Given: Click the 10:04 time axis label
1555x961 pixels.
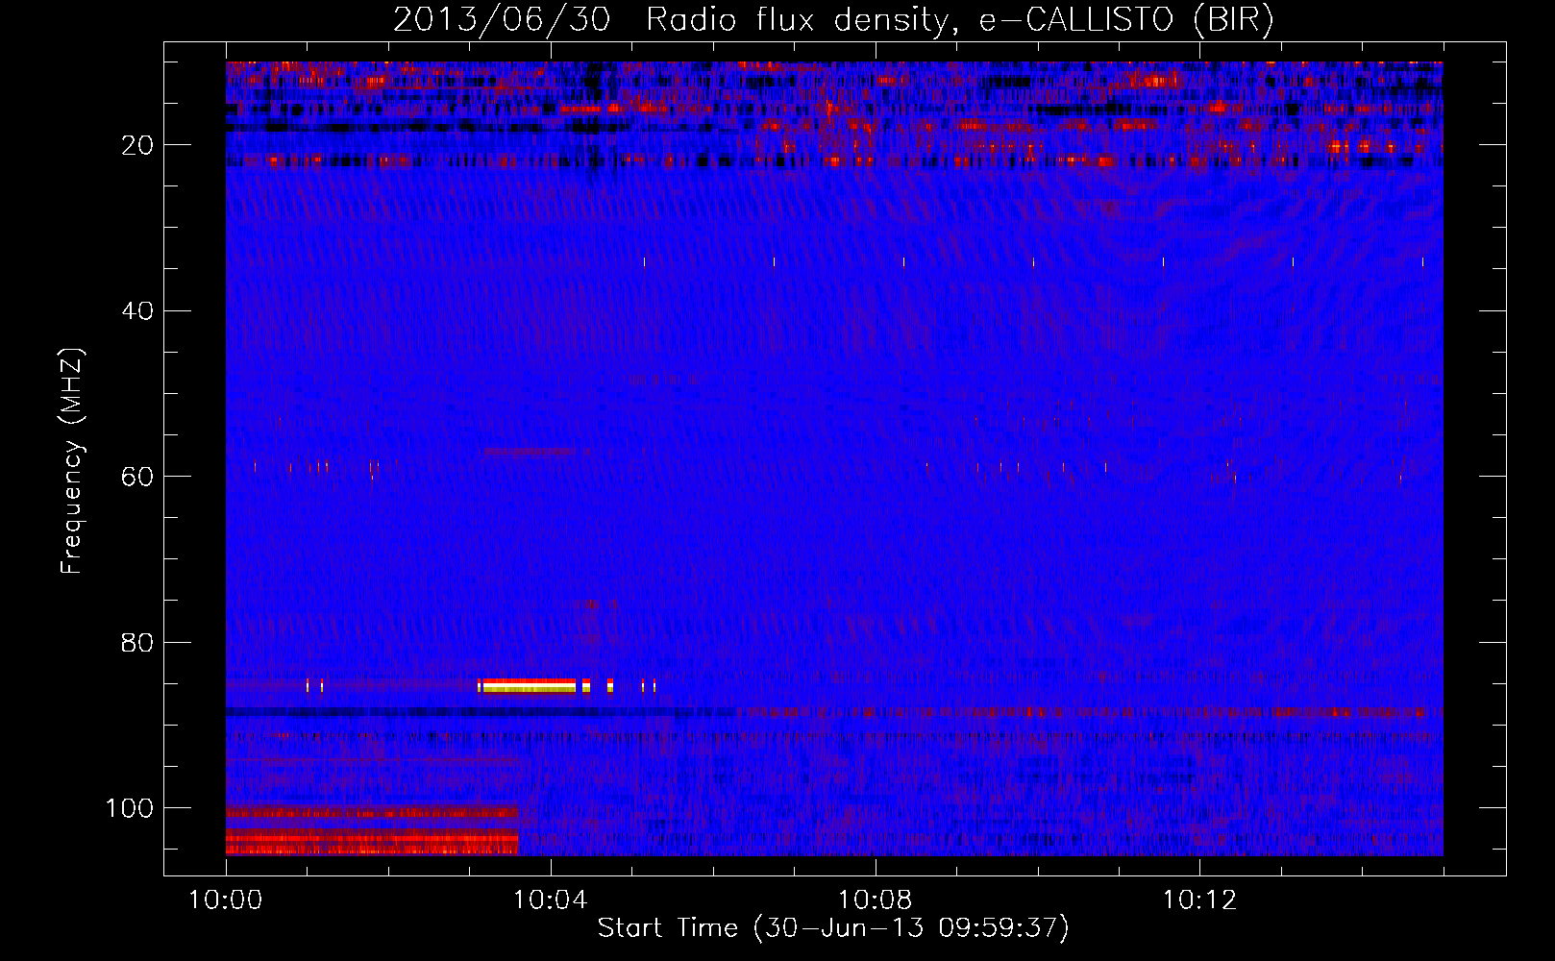Looking at the screenshot, I should pyautogui.click(x=551, y=900).
